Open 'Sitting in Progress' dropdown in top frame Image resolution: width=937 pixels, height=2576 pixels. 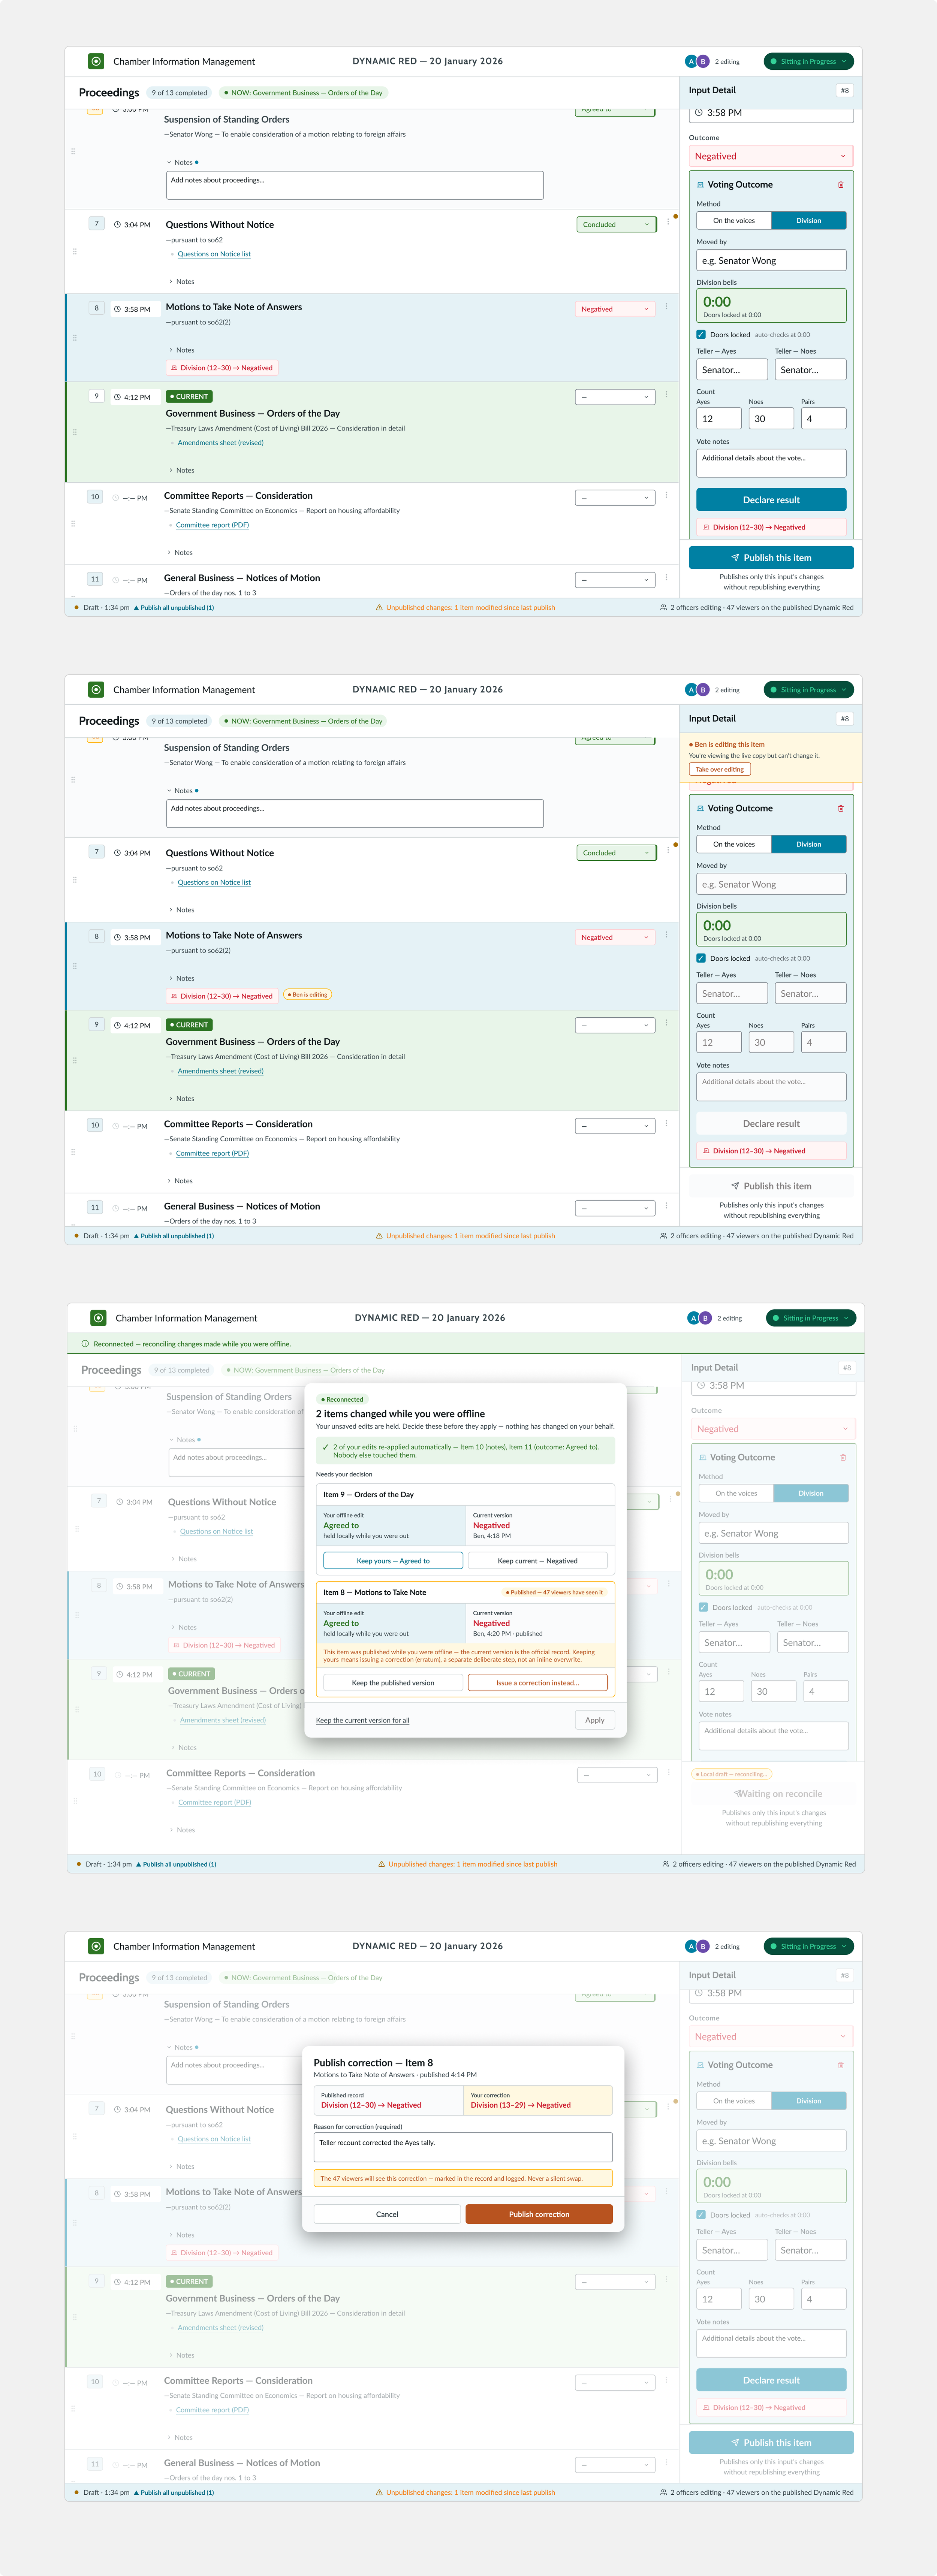[809, 61]
